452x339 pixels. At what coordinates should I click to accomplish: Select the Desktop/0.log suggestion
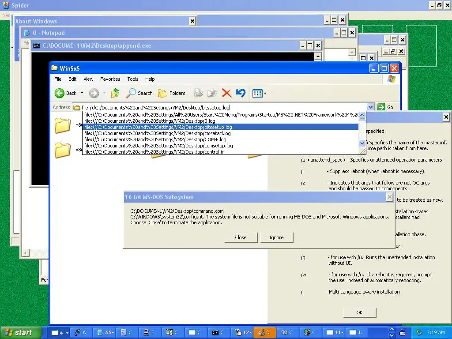[x=221, y=121]
